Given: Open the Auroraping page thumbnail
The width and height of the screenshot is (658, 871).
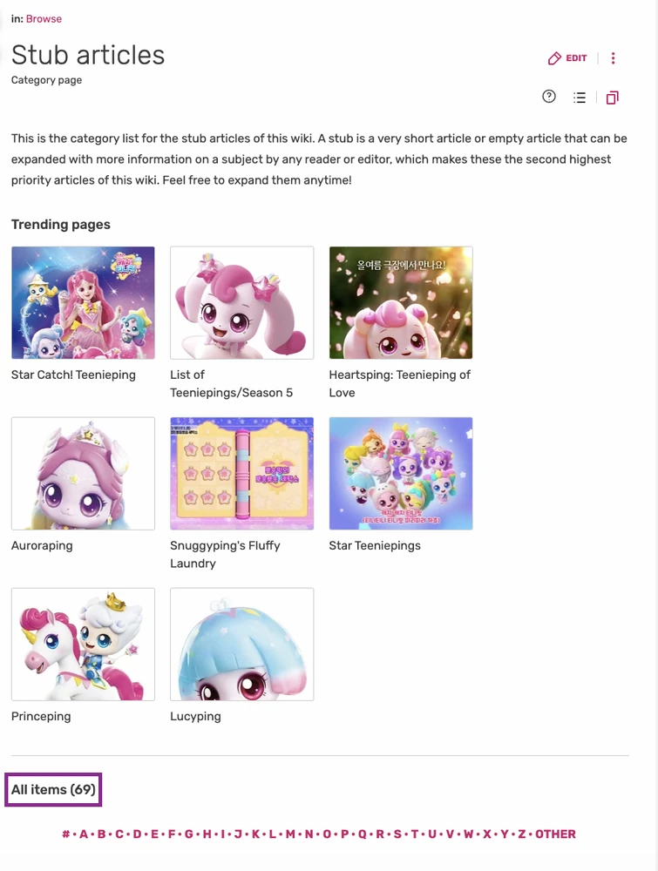Looking at the screenshot, I should [84, 473].
